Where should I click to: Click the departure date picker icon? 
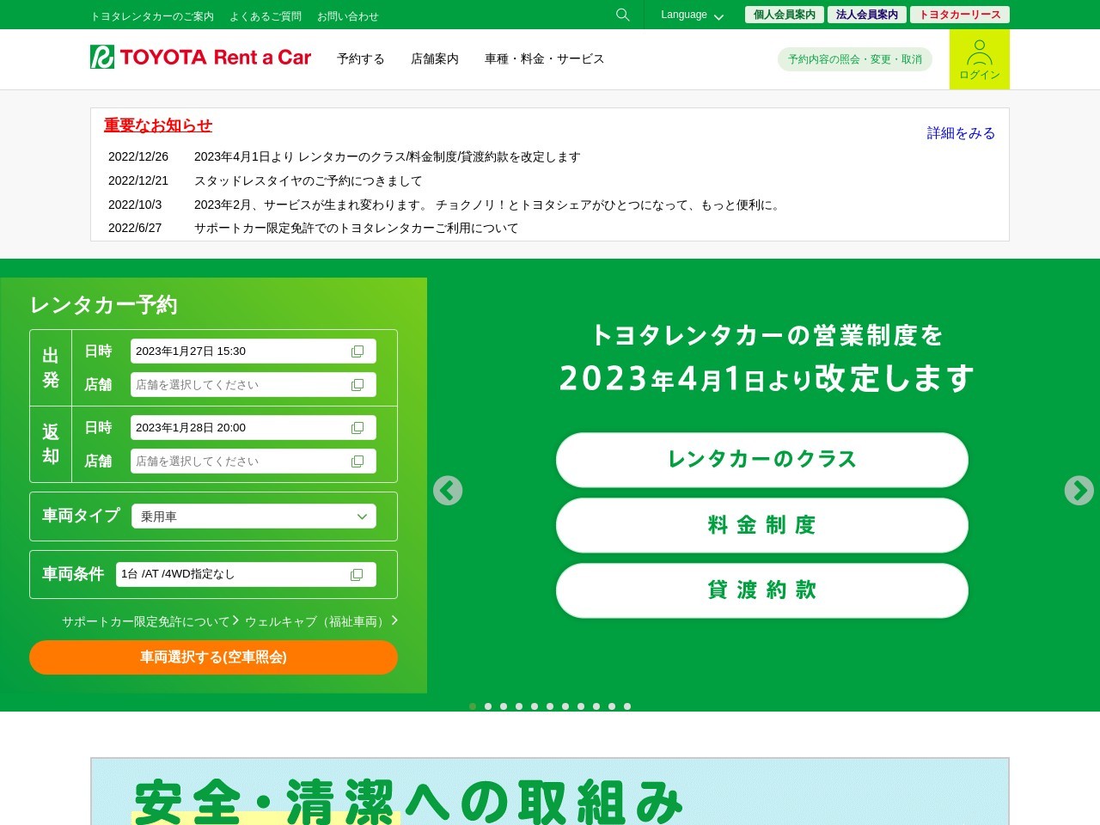(x=357, y=351)
